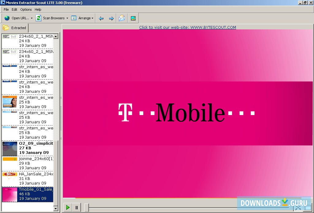Image resolution: width=314 pixels, height=213 pixels.
Task: Click the list's scroll down arrow
Action: pyautogui.click(x=56, y=209)
